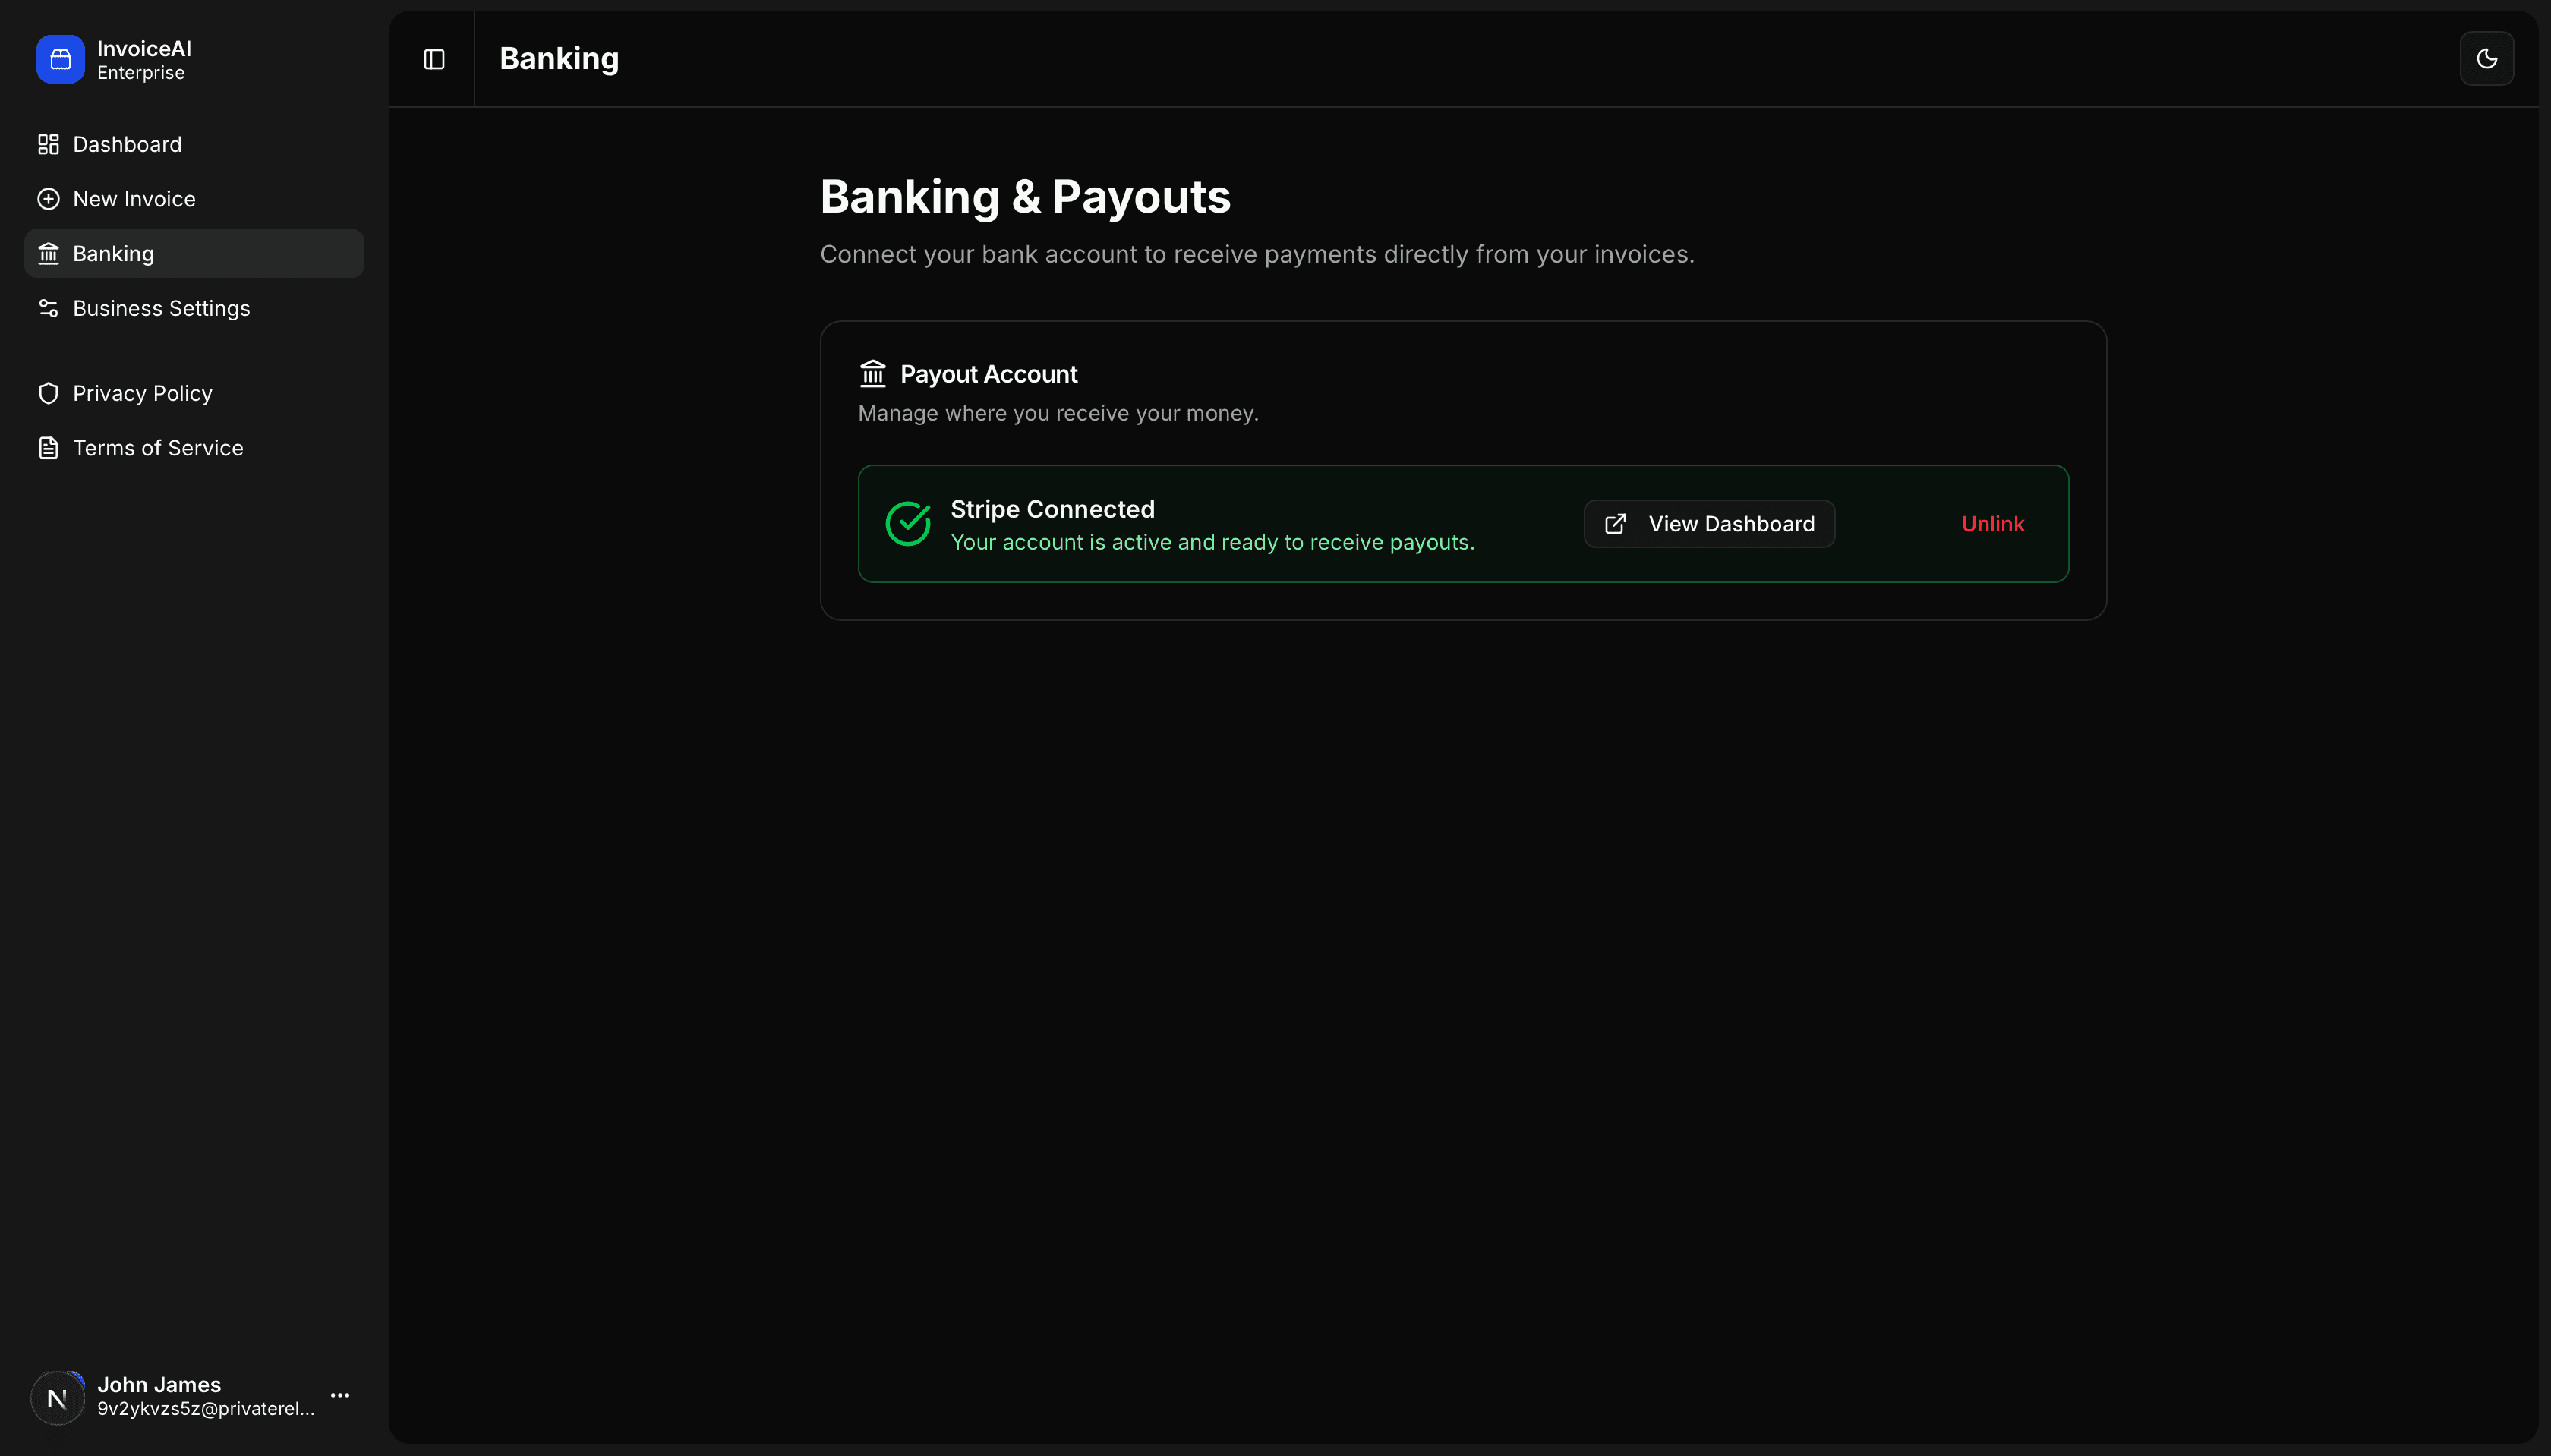Image resolution: width=2551 pixels, height=1456 pixels.
Task: Select the Privacy Policy shield icon
Action: click(x=47, y=392)
